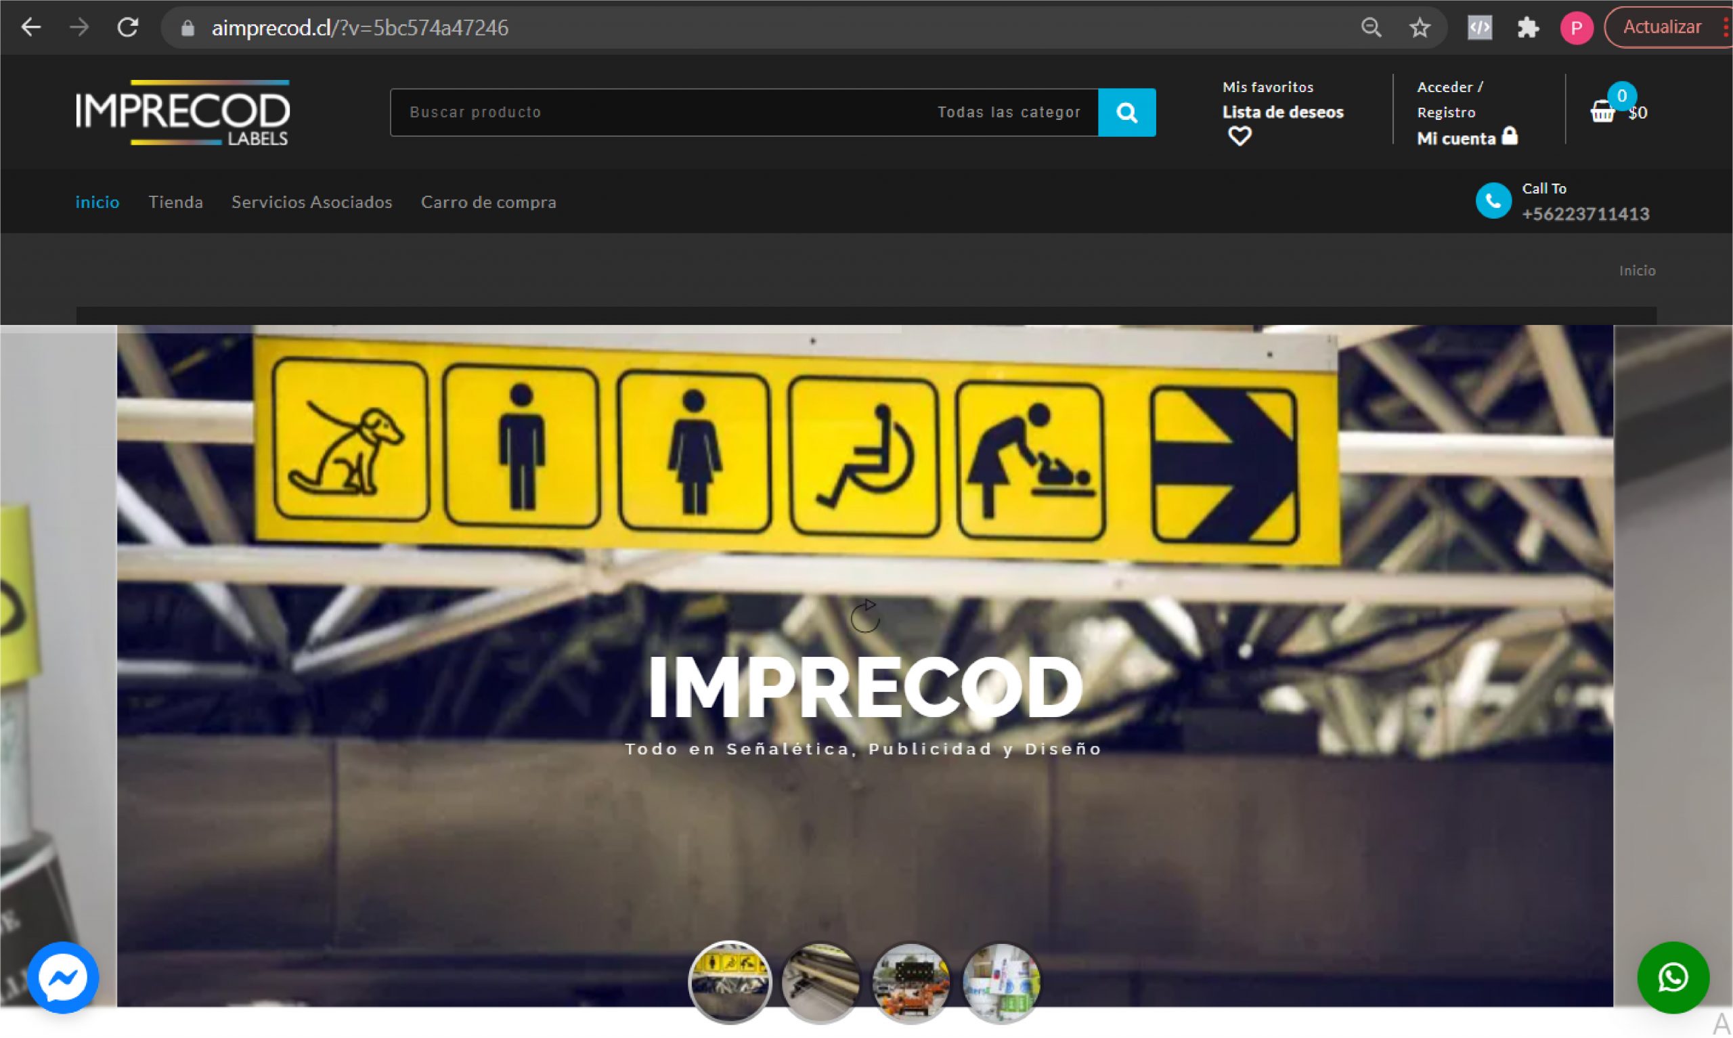The image size is (1733, 1038).
Task: Open the puzzle-piece Extensions menu
Action: coord(1527,28)
